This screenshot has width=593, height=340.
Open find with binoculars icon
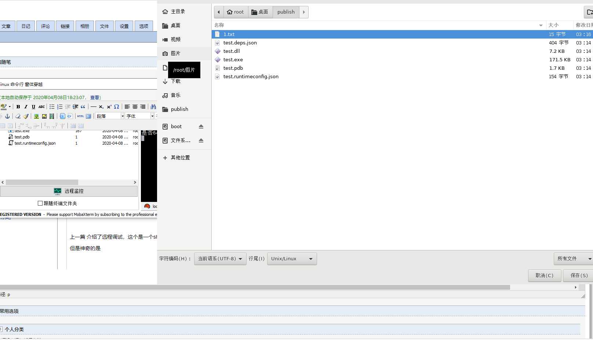tap(153, 107)
